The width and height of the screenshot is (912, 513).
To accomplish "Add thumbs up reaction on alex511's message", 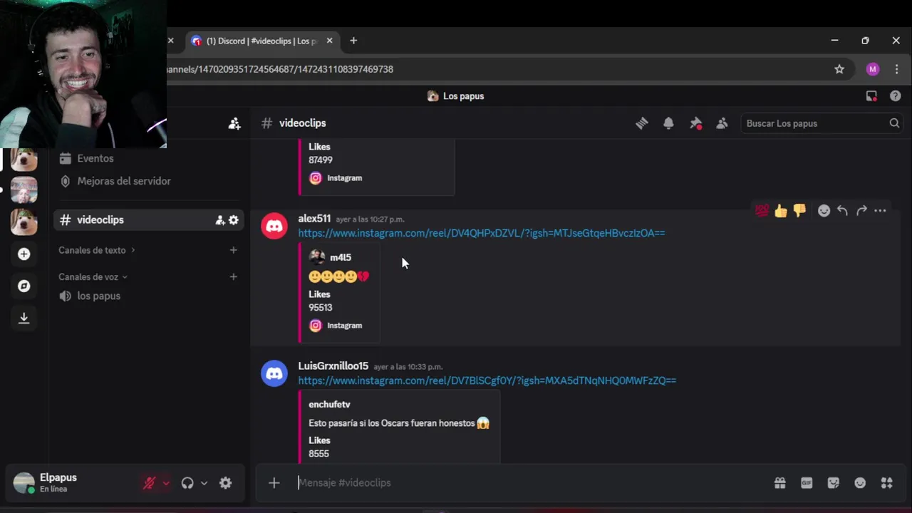I will (781, 210).
